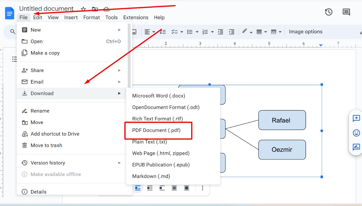This screenshot has height=206, width=362.
Task: Open the alignment dropdown arrow
Action: click(x=154, y=32)
